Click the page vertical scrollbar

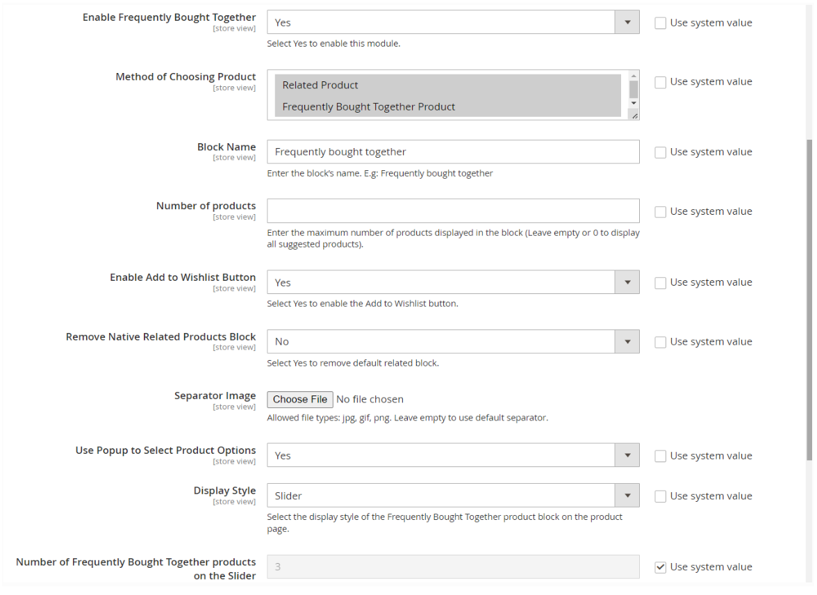pos(809,299)
